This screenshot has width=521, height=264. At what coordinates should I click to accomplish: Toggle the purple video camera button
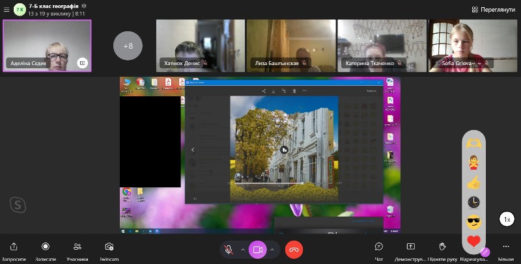257,249
